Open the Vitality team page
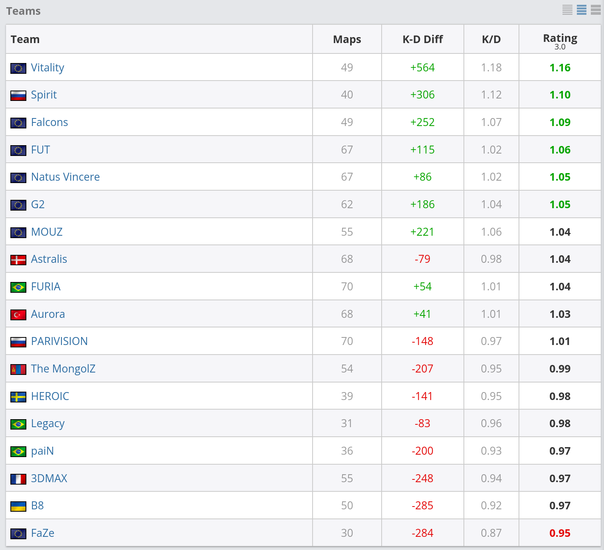The width and height of the screenshot is (604, 550). (48, 68)
